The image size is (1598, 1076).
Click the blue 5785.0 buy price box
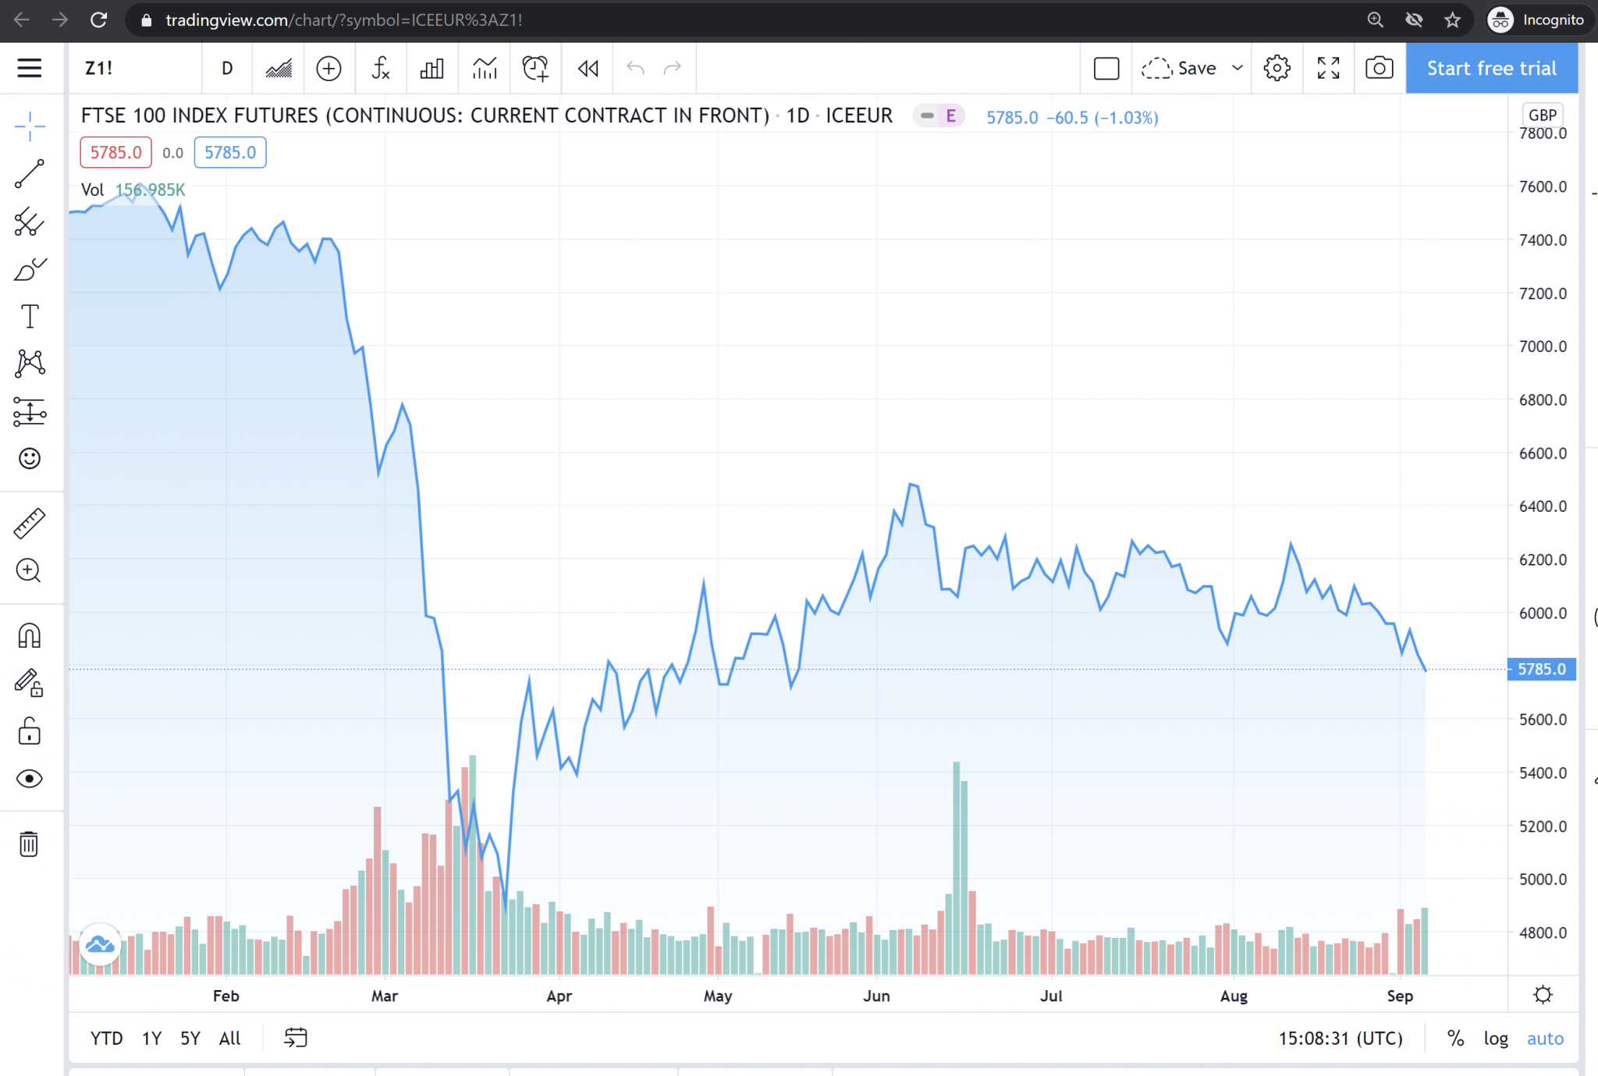click(x=230, y=152)
